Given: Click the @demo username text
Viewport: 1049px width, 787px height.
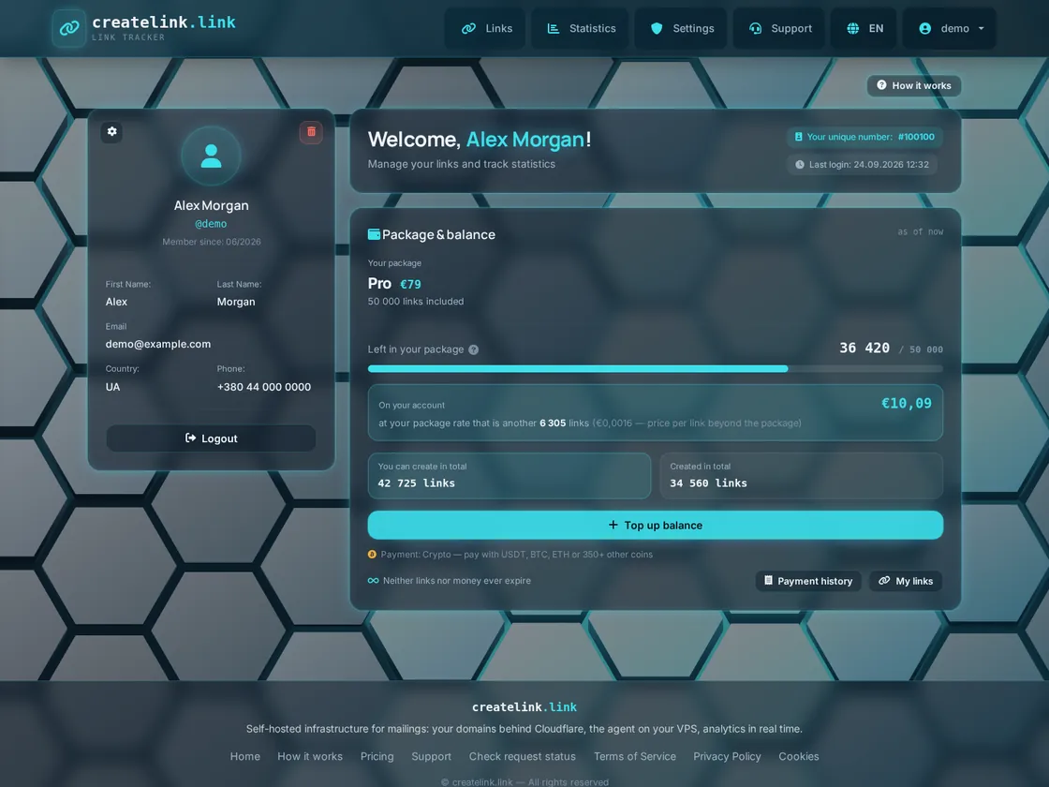Looking at the screenshot, I should (211, 224).
